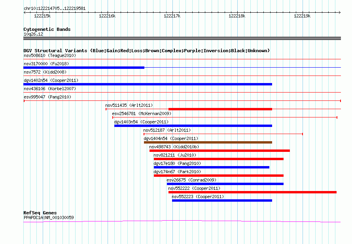Click the DGV Structural Variants track title
The image size is (352, 244).
[146, 51]
